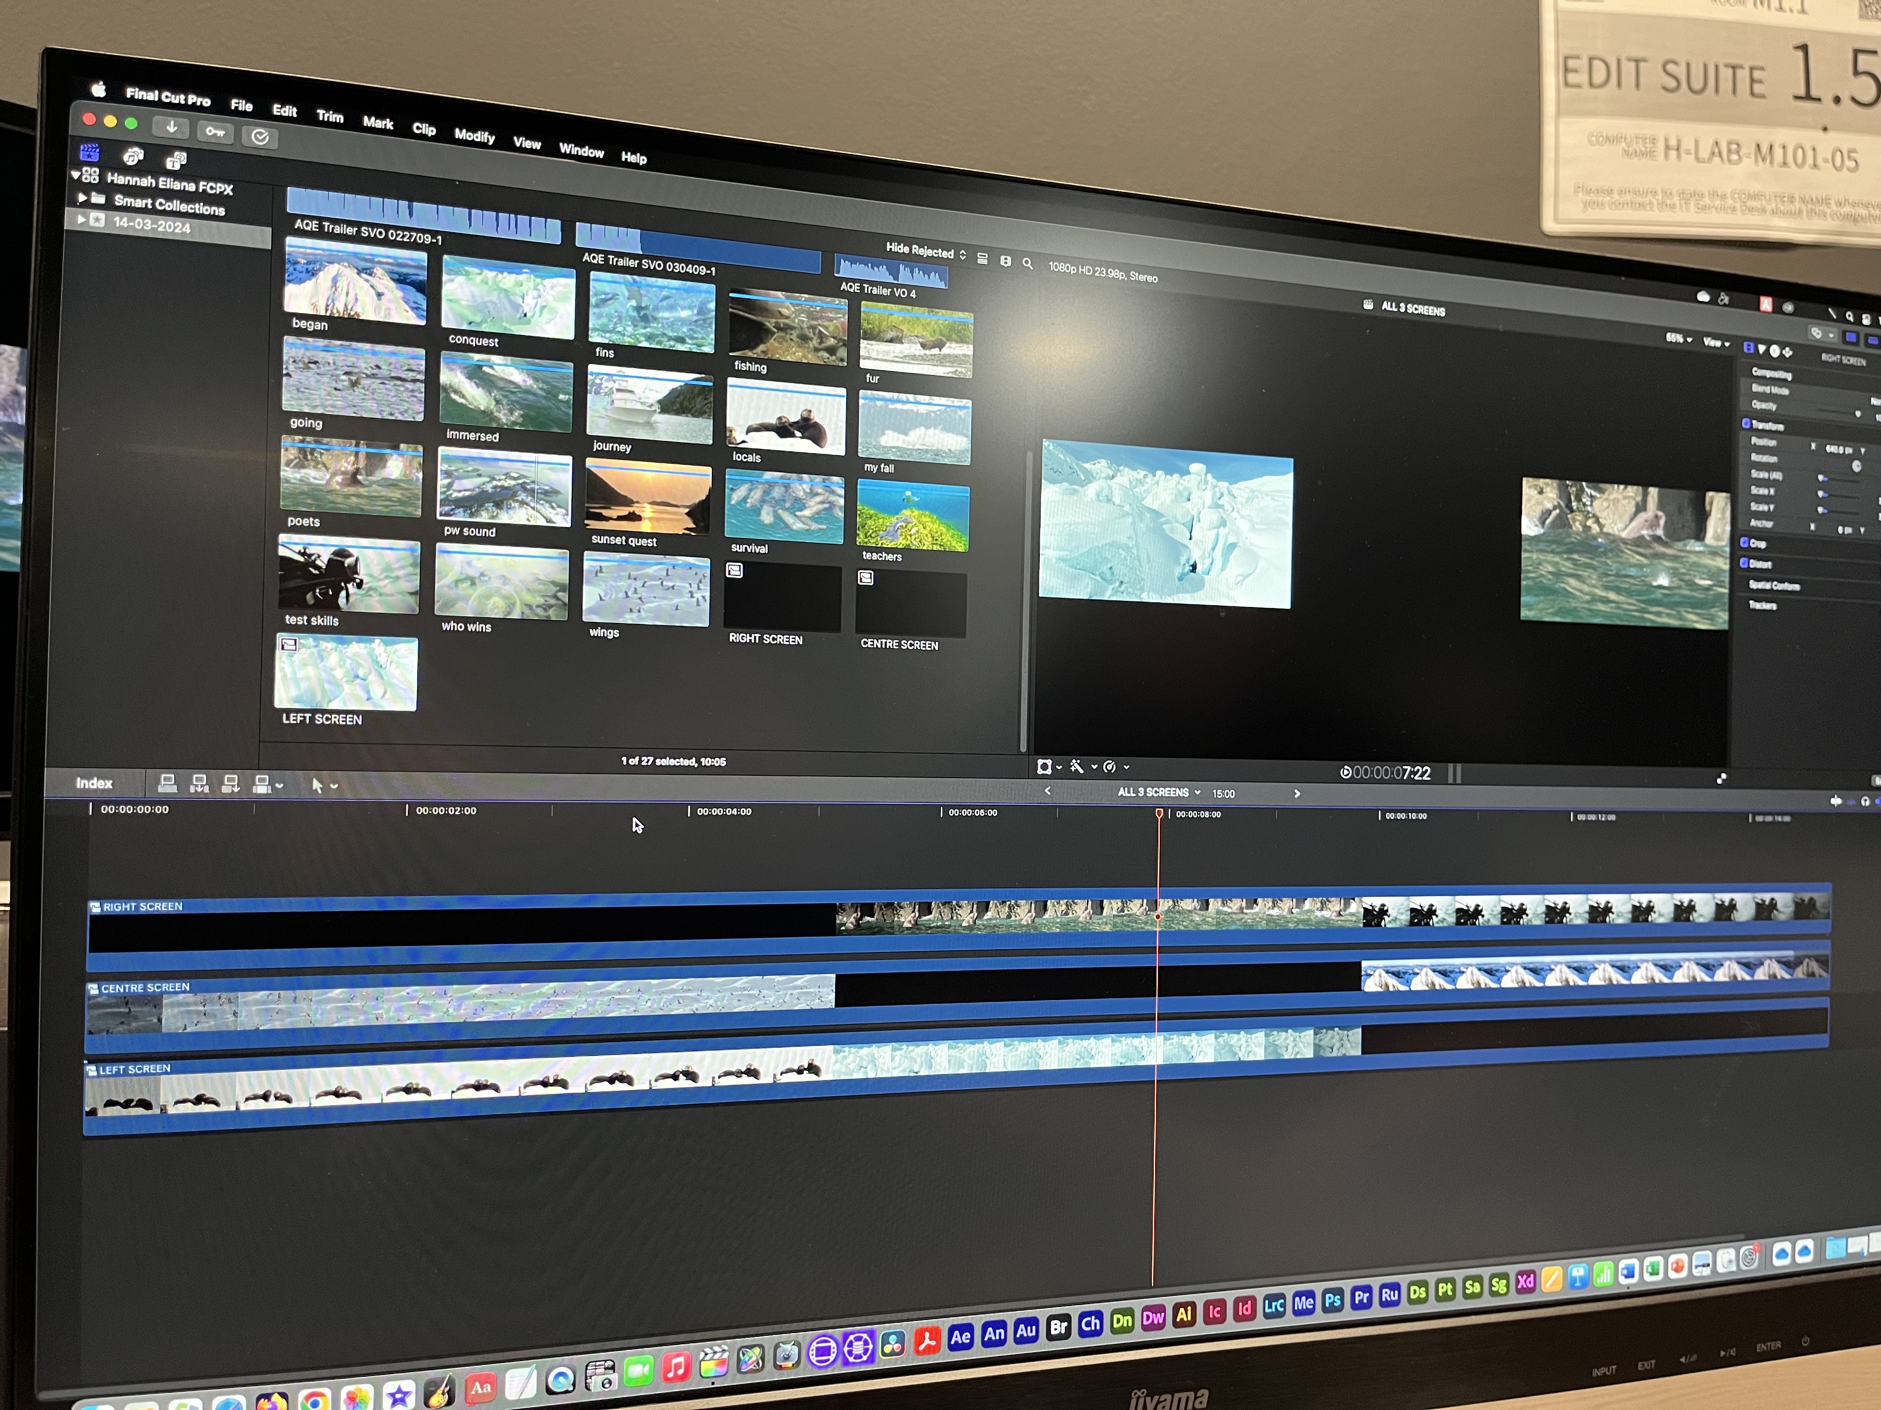Image resolution: width=1881 pixels, height=1410 pixels.
Task: Open the keyword editor key icon
Action: click(215, 132)
